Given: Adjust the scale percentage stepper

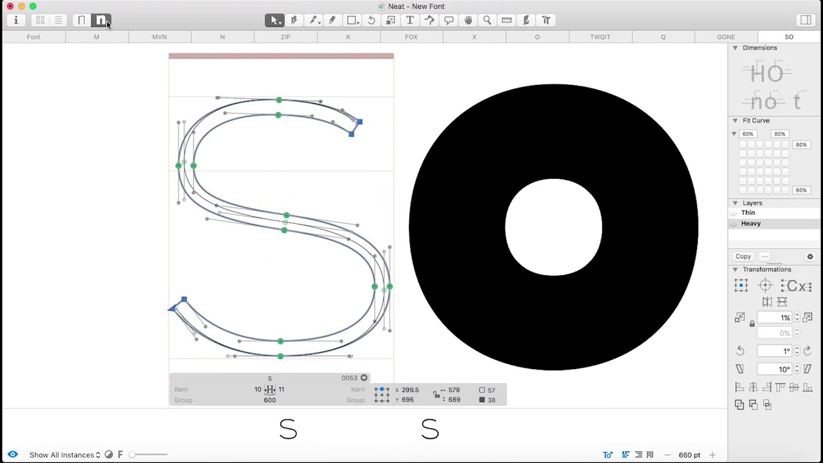Looking at the screenshot, I should coord(797,318).
